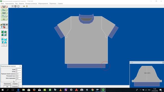Click the sleeve preview thumbnail panel
Viewport: 164px width, 92px height.
tap(147, 76)
